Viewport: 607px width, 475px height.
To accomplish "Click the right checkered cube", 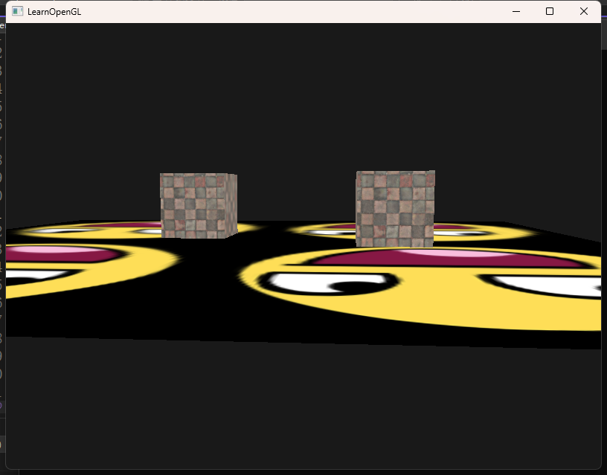I will click(x=395, y=208).
